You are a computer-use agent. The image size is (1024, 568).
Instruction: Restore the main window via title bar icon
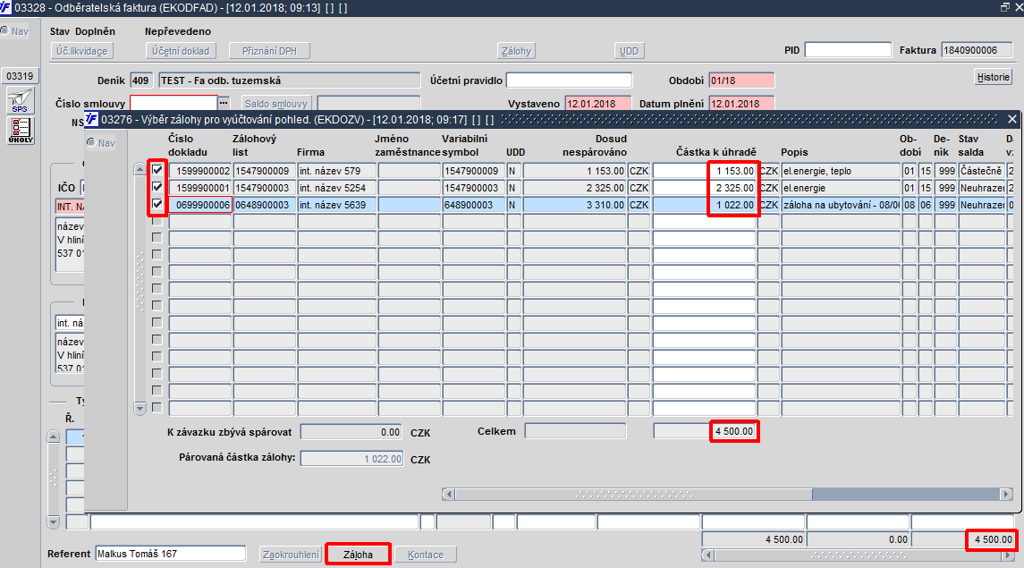tap(1004, 7)
